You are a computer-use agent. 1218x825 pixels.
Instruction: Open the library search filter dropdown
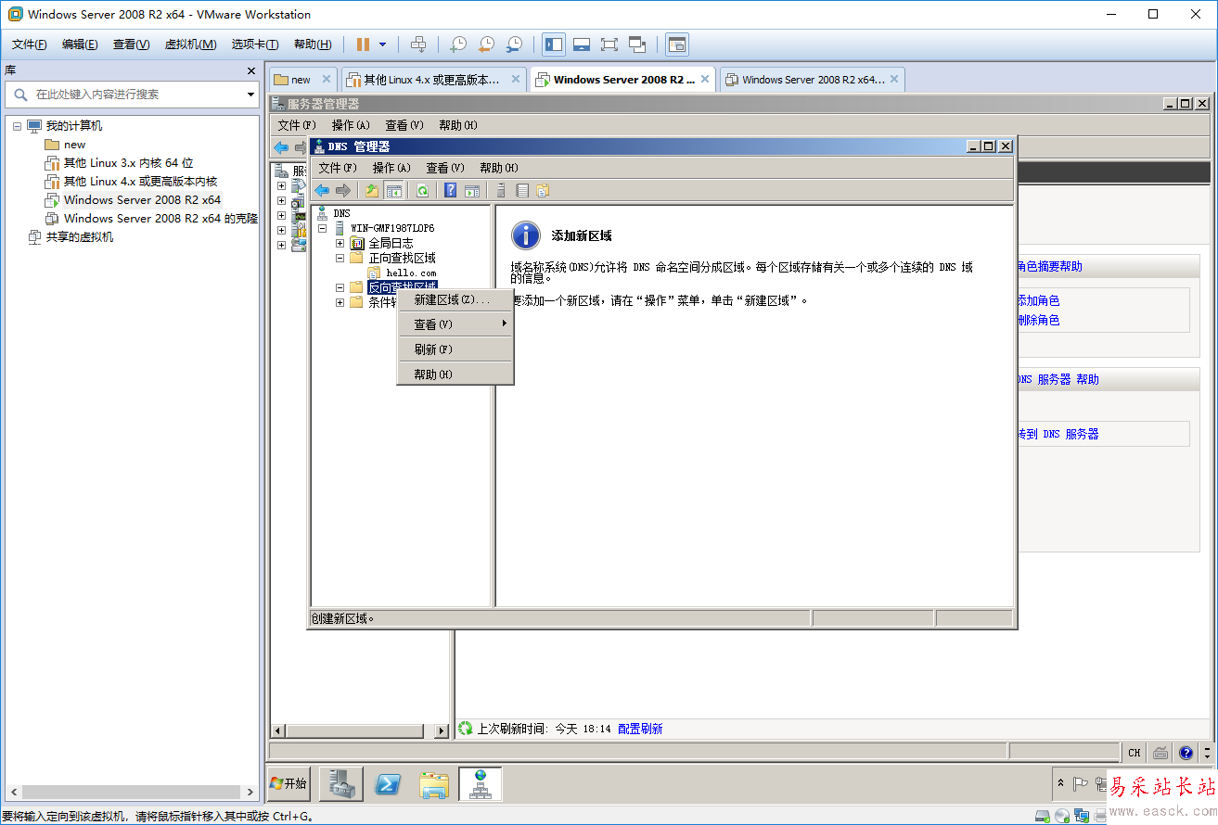point(250,94)
